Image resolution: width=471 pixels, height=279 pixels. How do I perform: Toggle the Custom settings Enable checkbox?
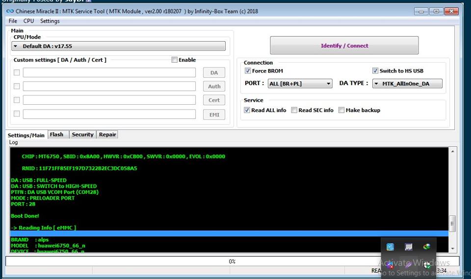coord(174,60)
